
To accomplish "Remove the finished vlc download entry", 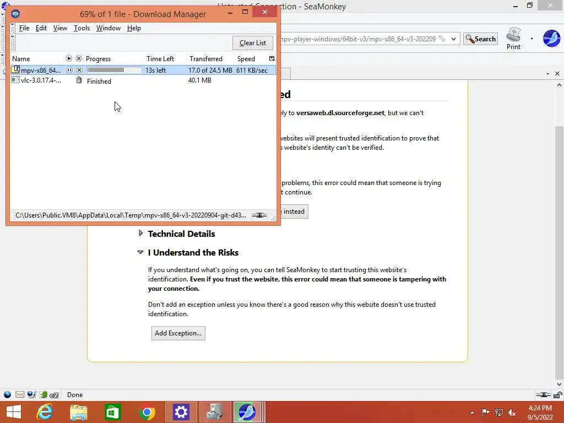I will [79, 80].
